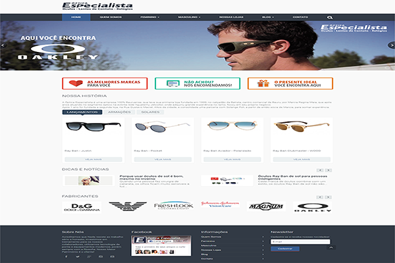Click the red heart icon in brands banner
This screenshot has width=395, height=263.
coord(76,84)
